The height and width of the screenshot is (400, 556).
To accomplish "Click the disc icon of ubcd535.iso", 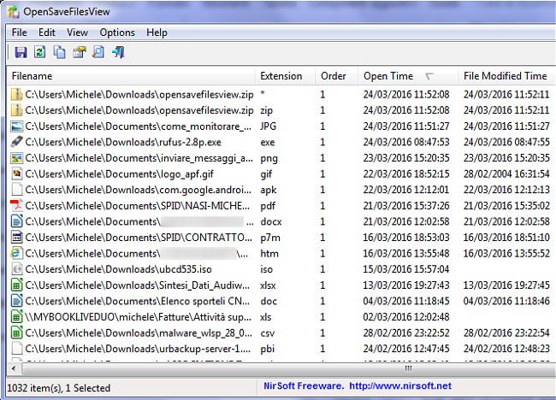I will coord(16,269).
